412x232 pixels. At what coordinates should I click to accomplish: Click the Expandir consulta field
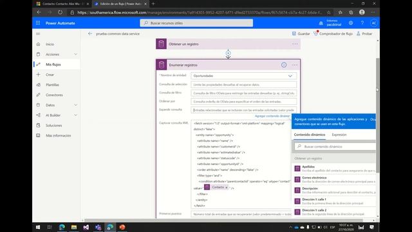pyautogui.click(x=244, y=110)
